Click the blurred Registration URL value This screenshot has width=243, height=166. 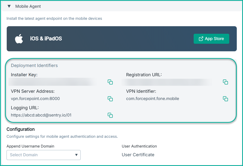coord(167,82)
